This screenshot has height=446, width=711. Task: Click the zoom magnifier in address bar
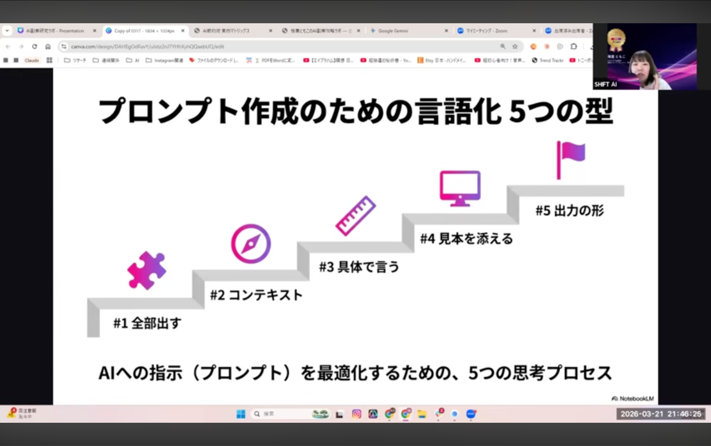(x=503, y=46)
